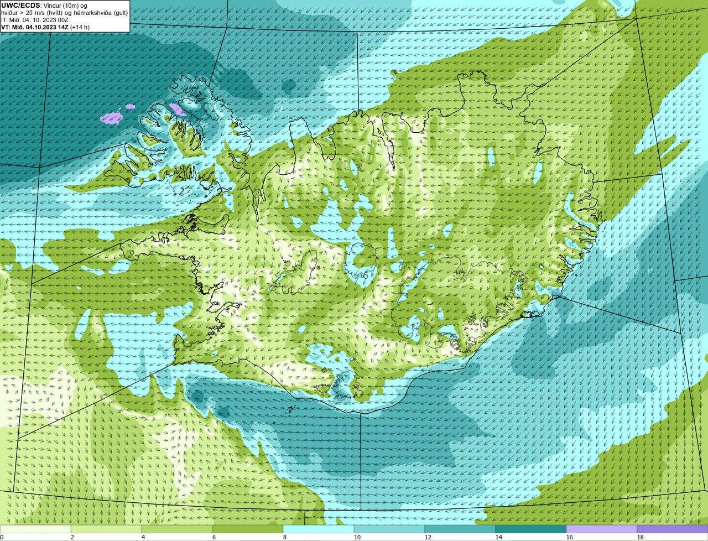Select the 4–6 m/s green legend swatch
The height and width of the screenshot is (541, 708).
177,529
